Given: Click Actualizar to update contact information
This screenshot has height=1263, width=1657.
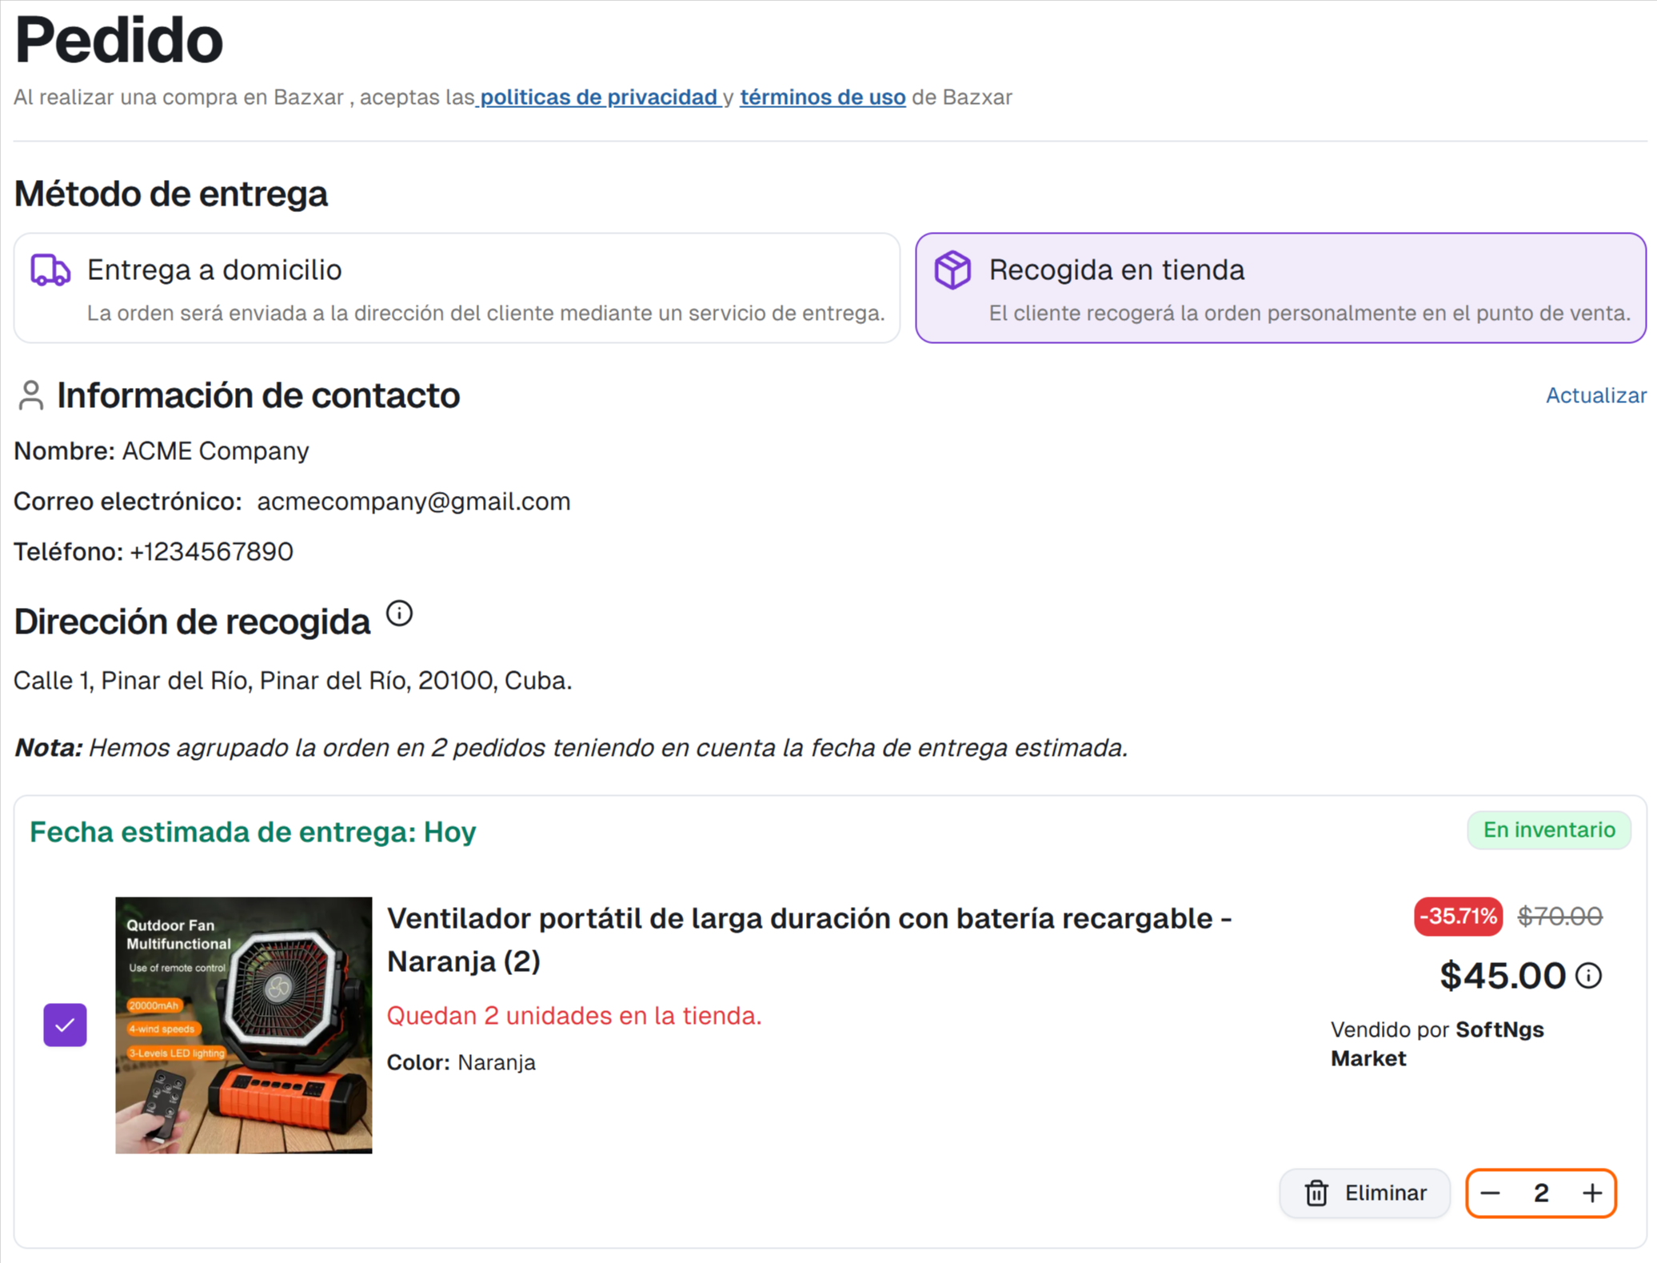Looking at the screenshot, I should (x=1594, y=395).
